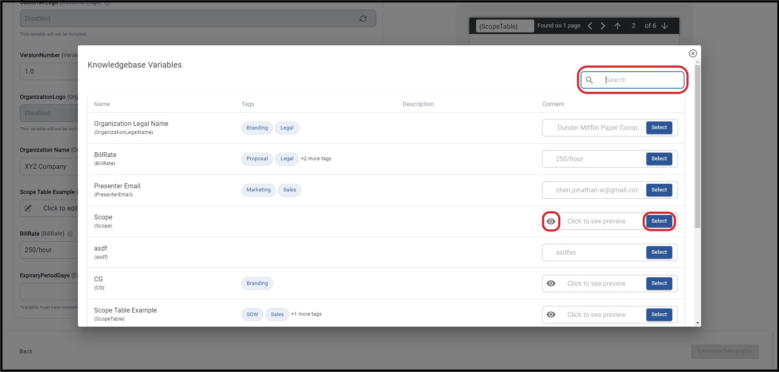Click VersionNumber field showing 1.0
This screenshot has height=372, width=779.
[x=49, y=72]
